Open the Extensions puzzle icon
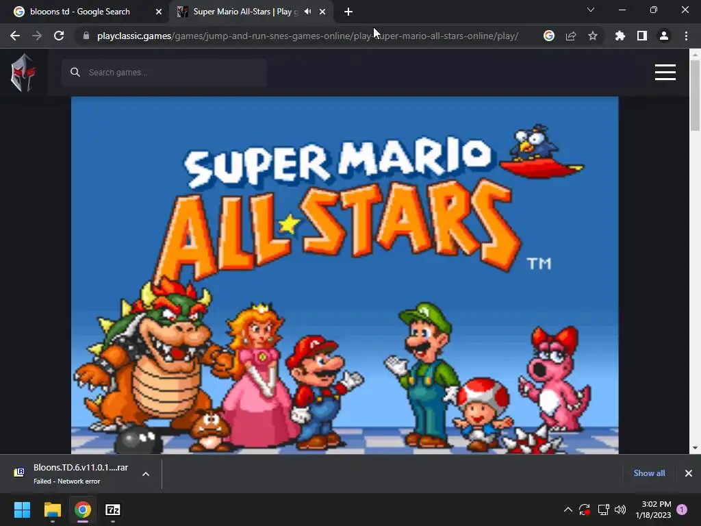701x526 pixels. 620,36
